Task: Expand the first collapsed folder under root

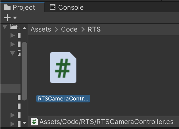Action: coord(12,35)
